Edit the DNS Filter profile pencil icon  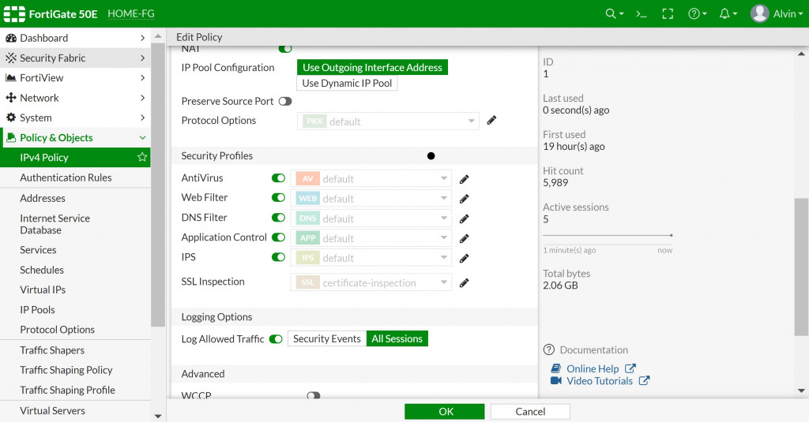click(x=465, y=218)
